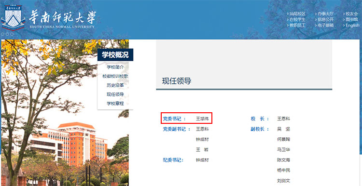Switch to English site version
Image resolution: width=362 pixels, height=186 pixels.
(x=351, y=26)
